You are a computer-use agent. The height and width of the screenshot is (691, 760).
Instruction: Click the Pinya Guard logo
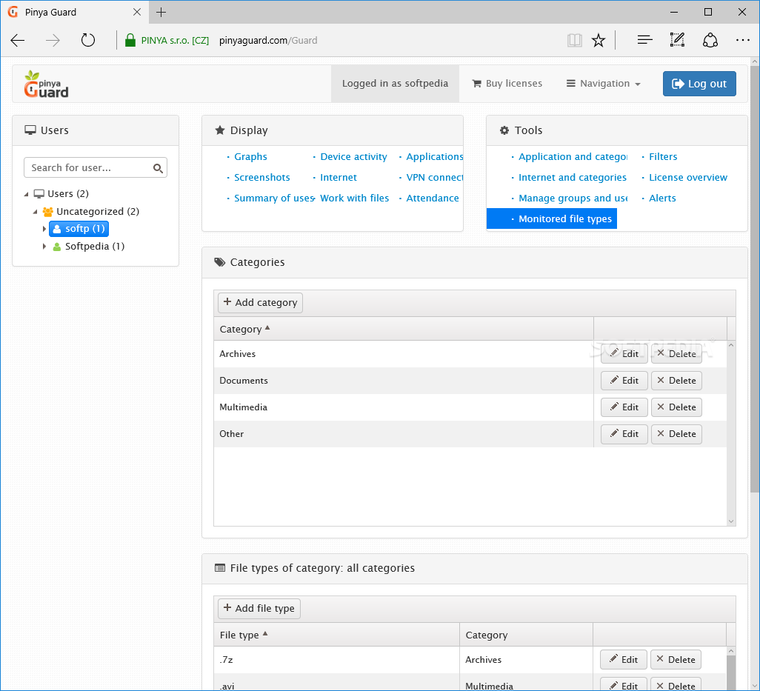[x=46, y=84]
